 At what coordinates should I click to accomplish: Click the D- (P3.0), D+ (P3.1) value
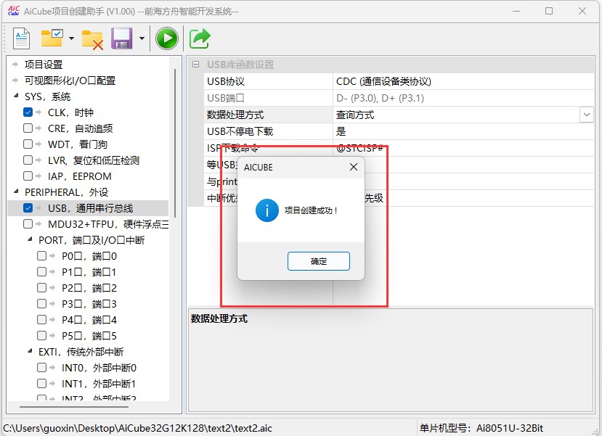(463, 98)
